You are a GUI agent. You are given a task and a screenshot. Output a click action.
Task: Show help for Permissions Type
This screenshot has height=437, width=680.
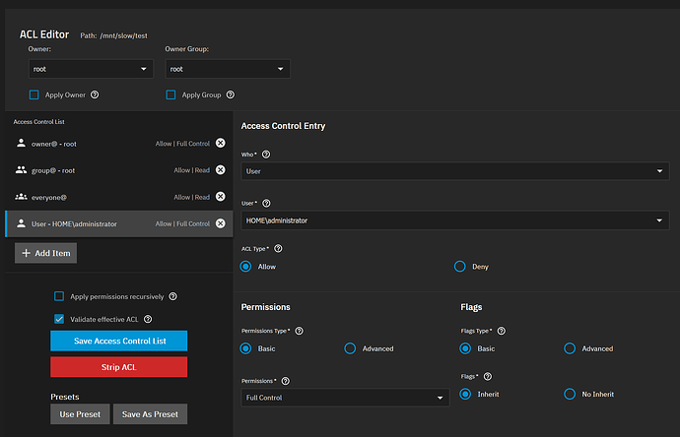click(x=300, y=331)
